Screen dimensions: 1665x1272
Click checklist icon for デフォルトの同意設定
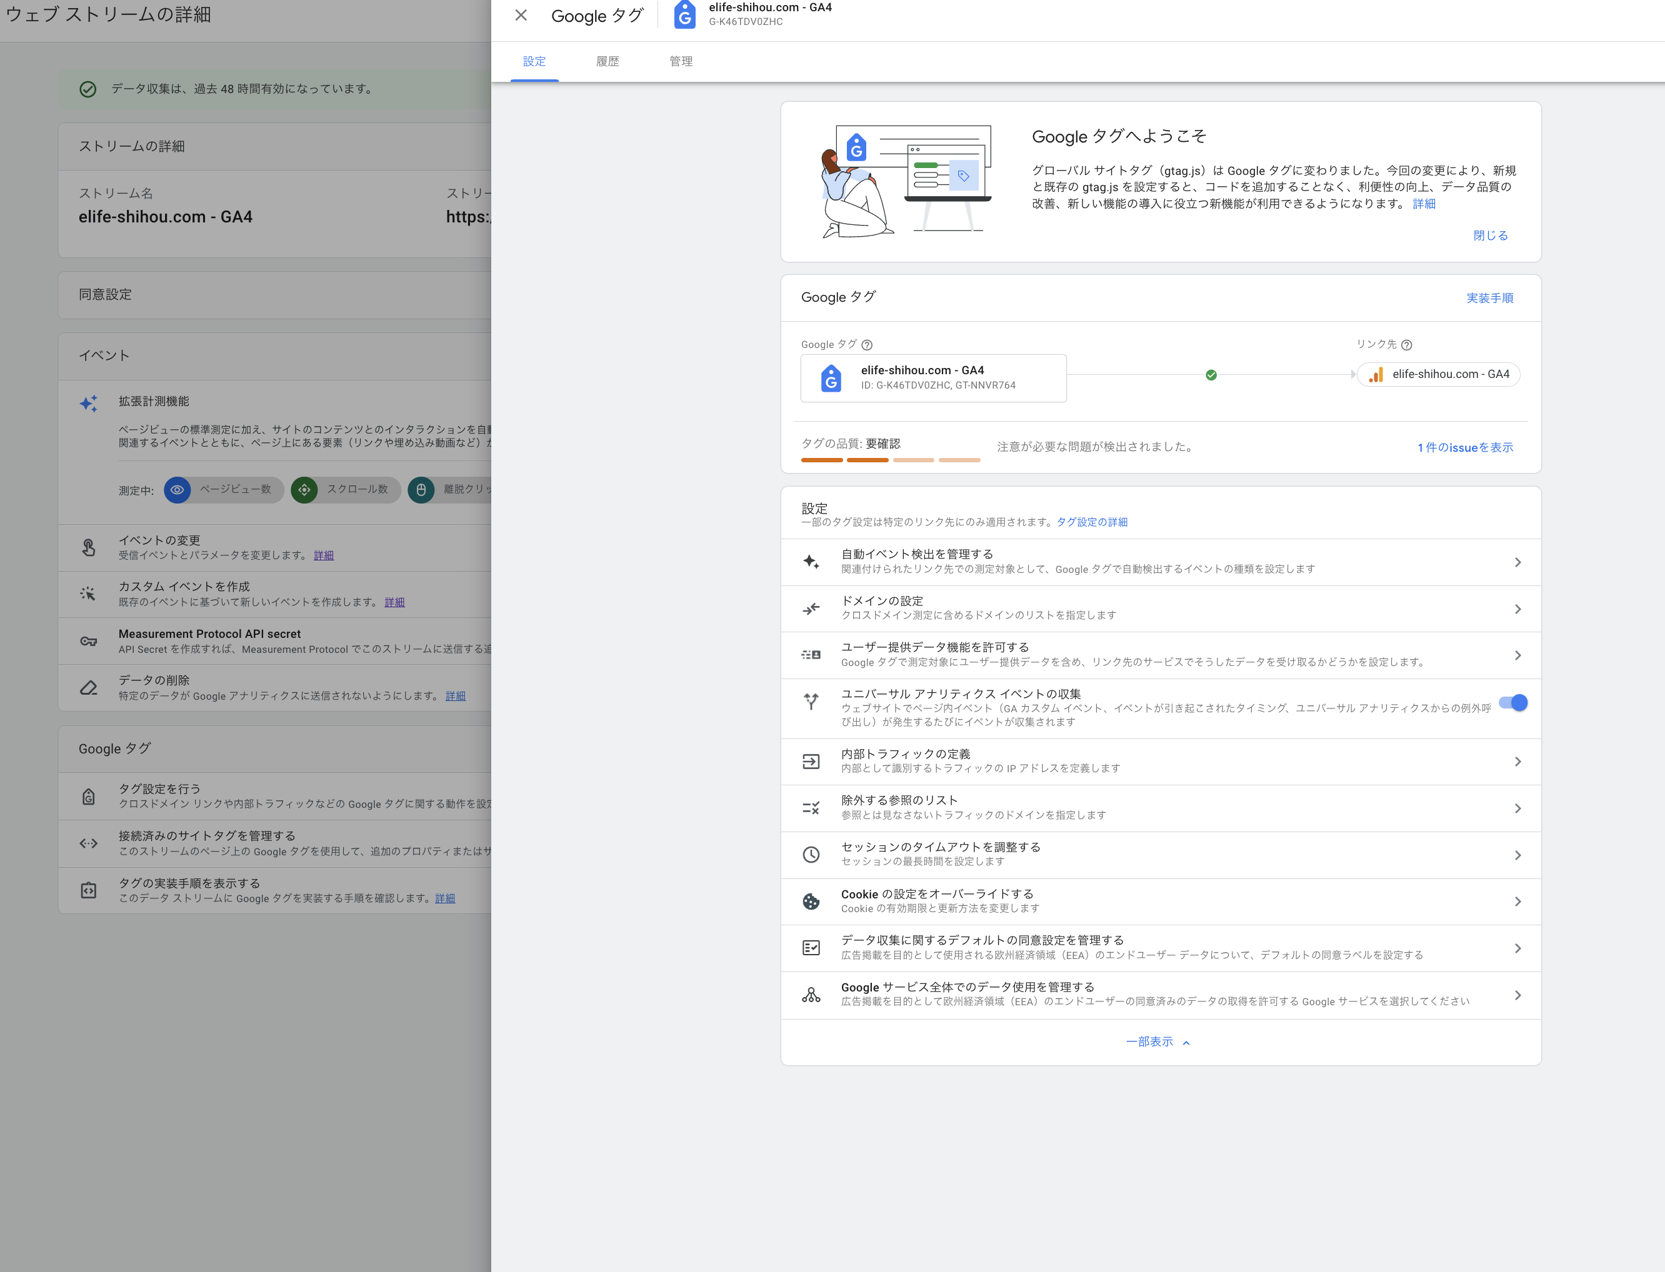(x=811, y=948)
